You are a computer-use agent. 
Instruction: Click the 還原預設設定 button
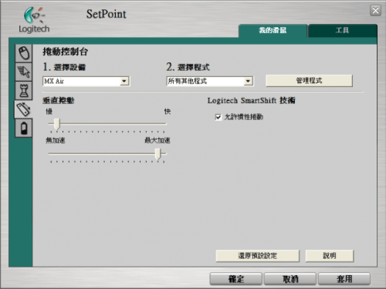coord(258,256)
